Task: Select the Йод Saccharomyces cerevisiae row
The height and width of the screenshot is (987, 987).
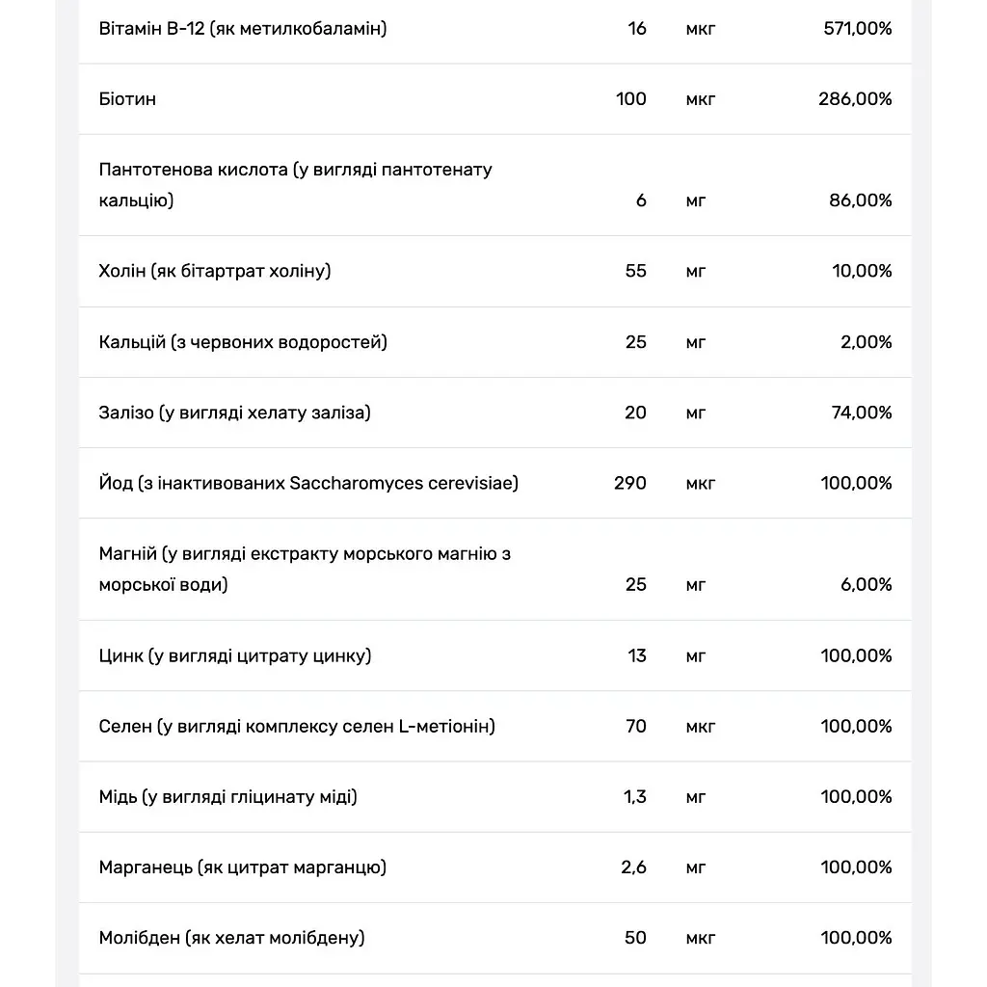Action: click(x=494, y=484)
